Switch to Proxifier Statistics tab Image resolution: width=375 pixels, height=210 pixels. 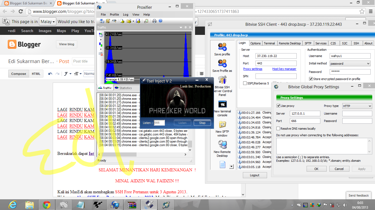coord(123,88)
